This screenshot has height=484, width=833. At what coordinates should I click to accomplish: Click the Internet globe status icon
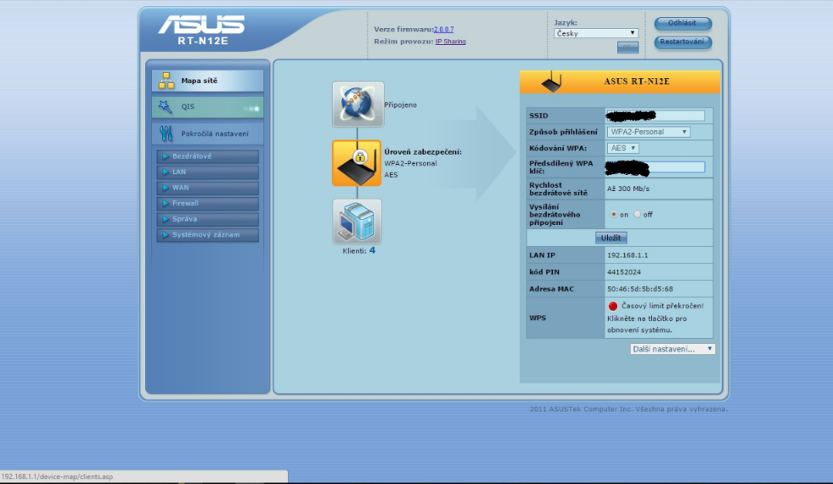358,104
